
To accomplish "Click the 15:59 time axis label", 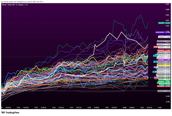I will click(x=107, y=108).
